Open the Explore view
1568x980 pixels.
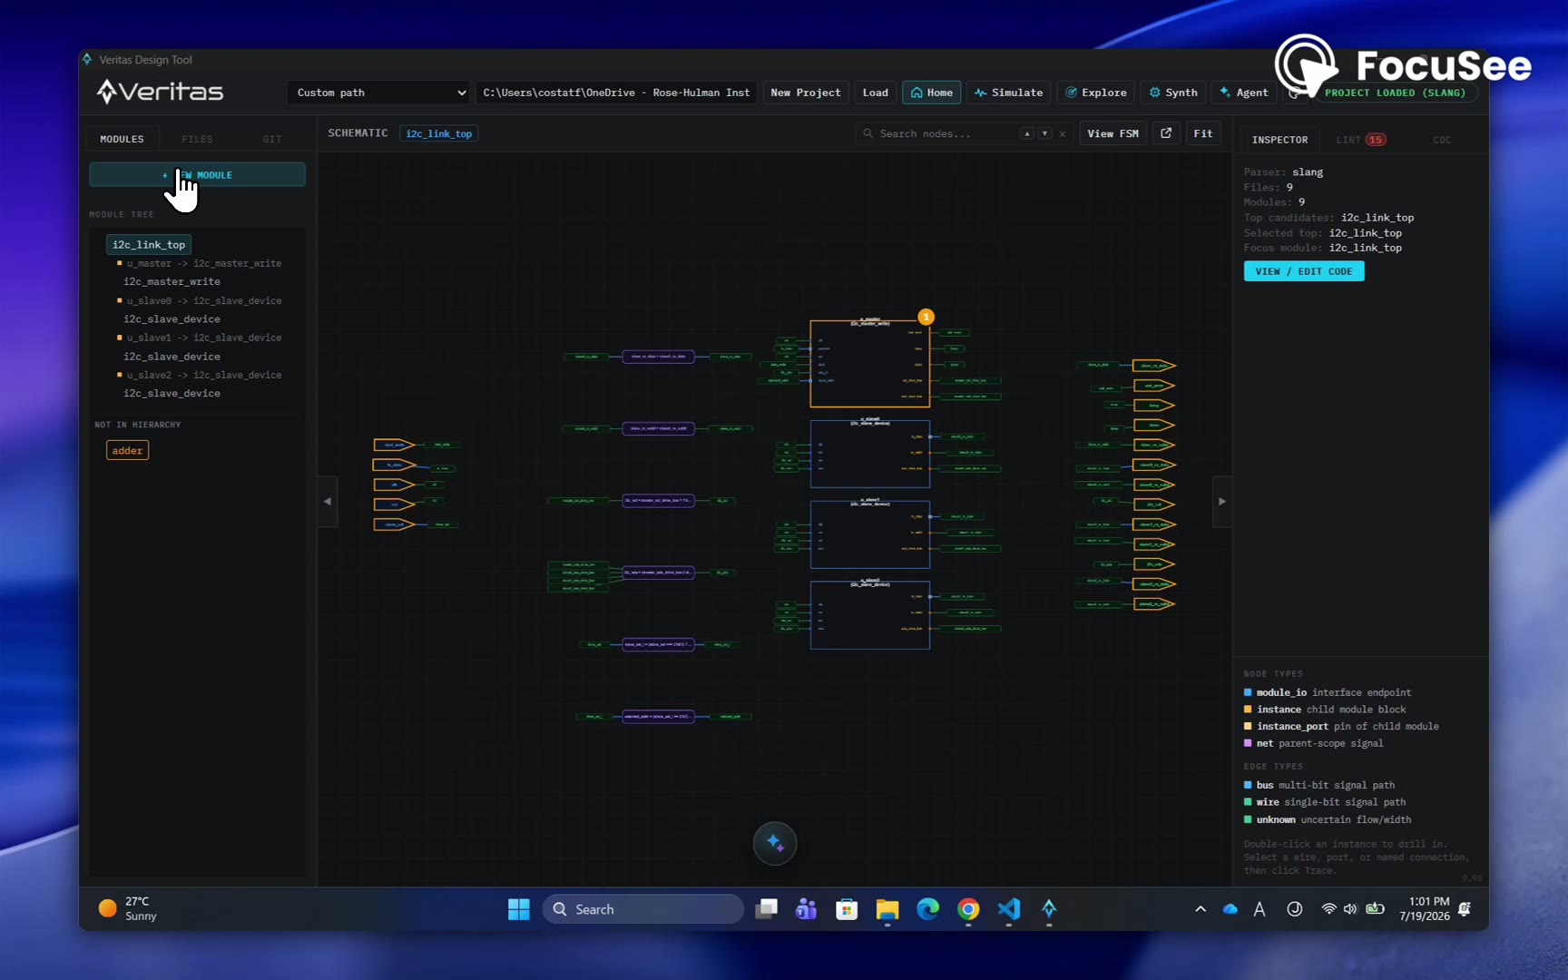1095,93
